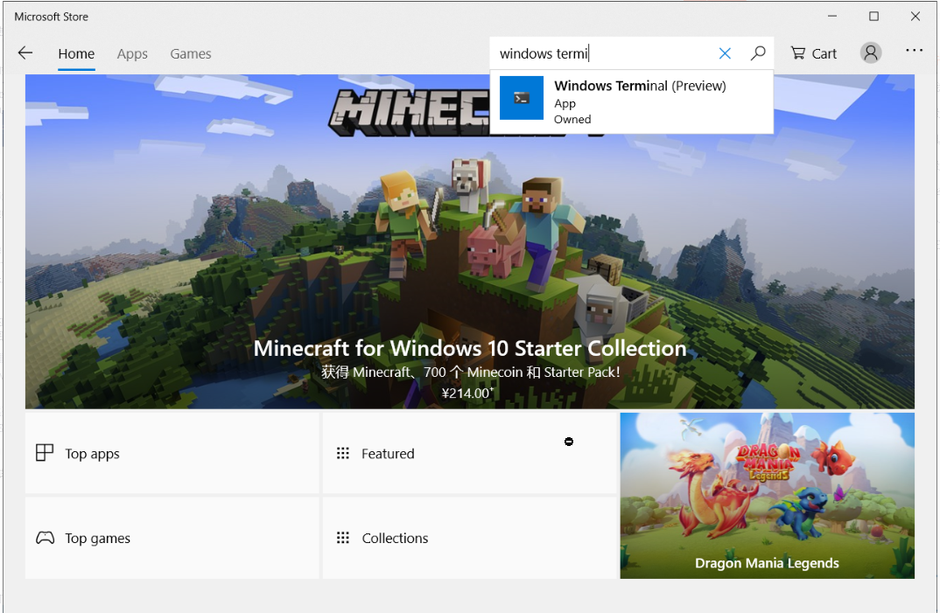Click inside the search text field
The width and height of the screenshot is (940, 613).
[x=604, y=53]
